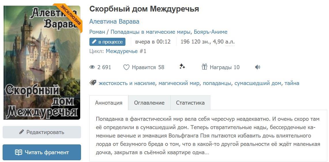
Task: Open the Междуречье cycle link
Action: 122,51
